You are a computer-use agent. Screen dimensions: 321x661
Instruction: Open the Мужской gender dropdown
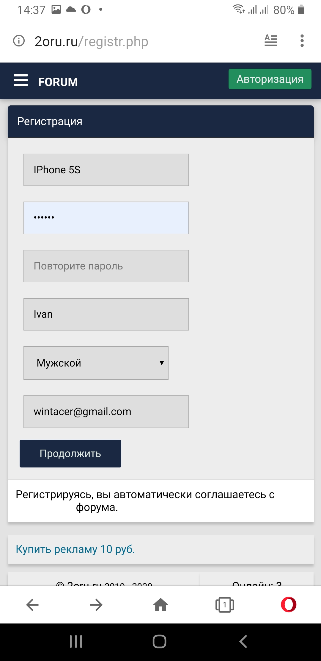pyautogui.click(x=96, y=363)
